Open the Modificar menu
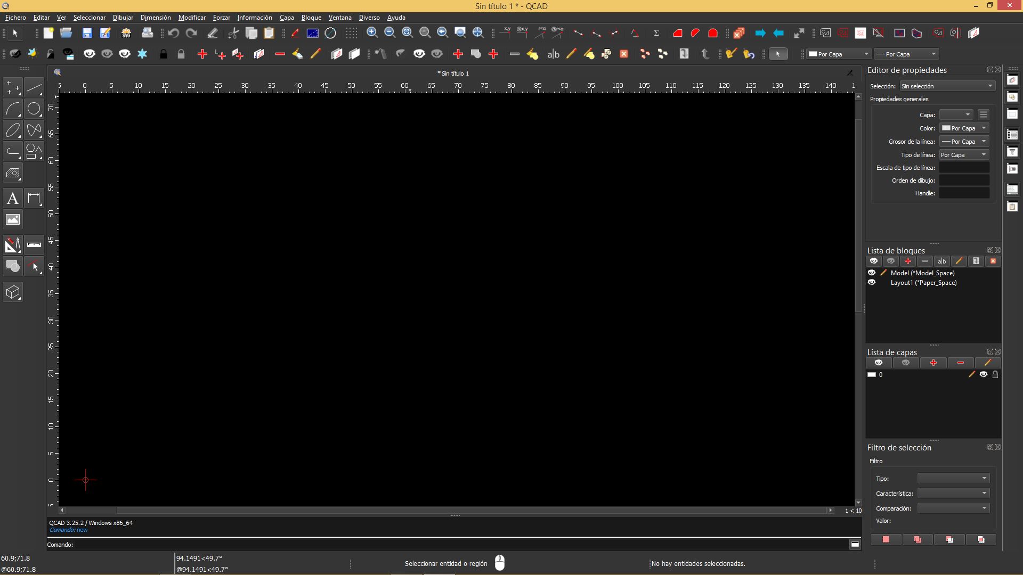This screenshot has height=575, width=1023. coord(192,18)
